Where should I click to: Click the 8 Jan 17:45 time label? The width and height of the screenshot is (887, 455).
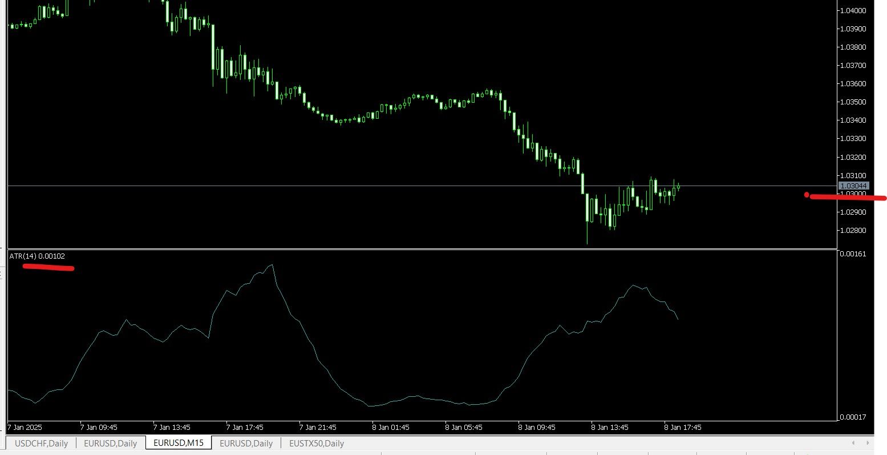(683, 427)
